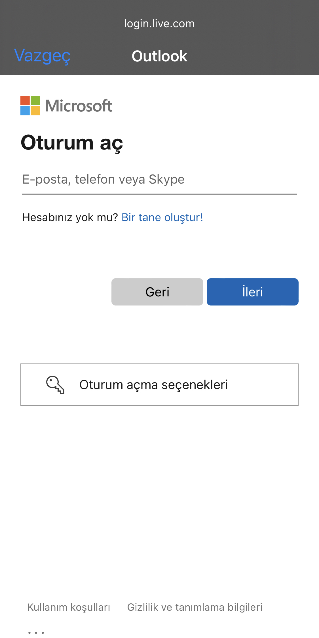Click the Outlook title in header
Viewport: 319px width, 638px height.
click(x=159, y=56)
